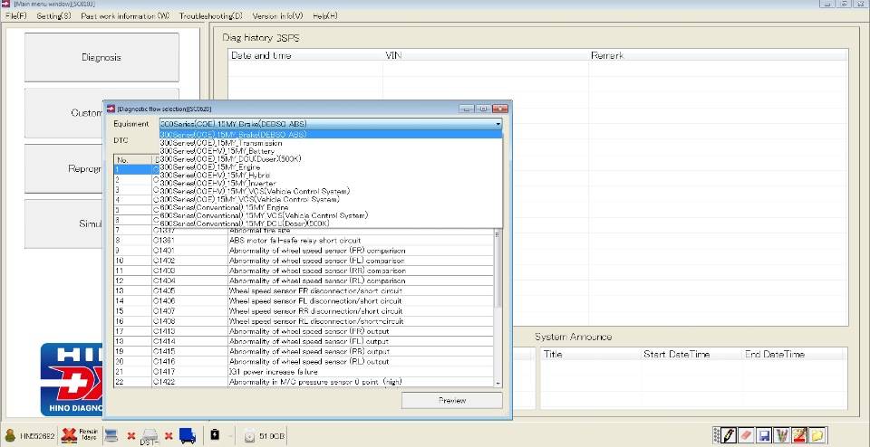Viewport: 870px width, 447px height.
Task: Open the File(F) menu
Action: pyautogui.click(x=15, y=16)
